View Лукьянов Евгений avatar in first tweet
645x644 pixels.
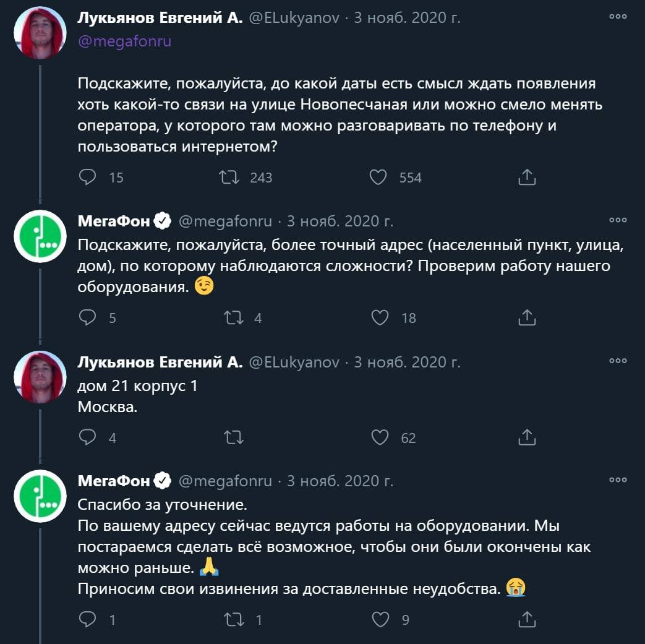tap(40, 33)
